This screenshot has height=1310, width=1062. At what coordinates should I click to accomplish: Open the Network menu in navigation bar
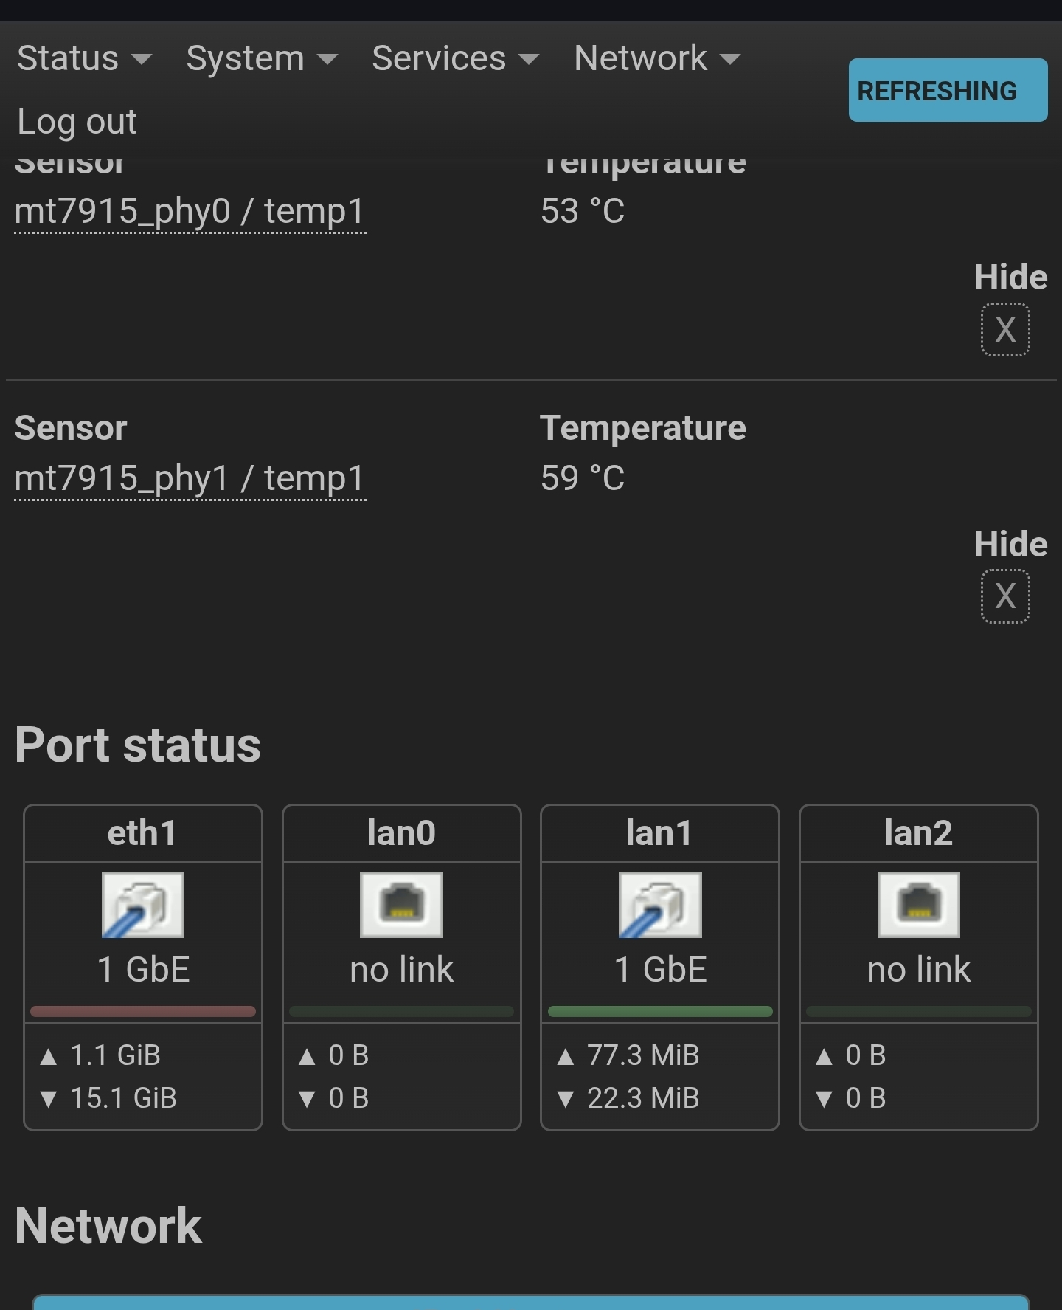tap(657, 58)
